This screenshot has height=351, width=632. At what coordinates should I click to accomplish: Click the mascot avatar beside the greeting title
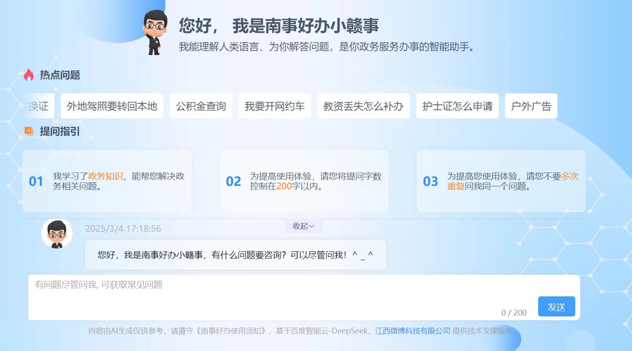click(155, 33)
